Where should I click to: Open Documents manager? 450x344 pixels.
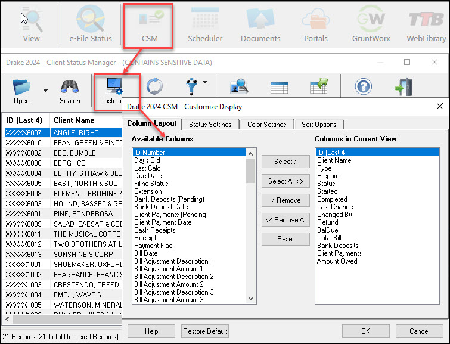260,25
